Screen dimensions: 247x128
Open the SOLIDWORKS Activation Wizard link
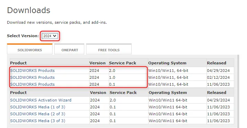[x=41, y=100]
